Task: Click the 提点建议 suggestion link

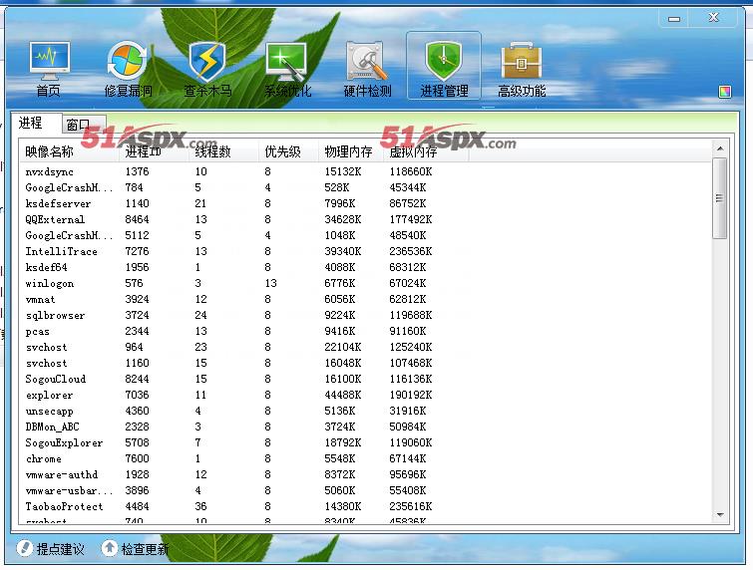Action: (52, 549)
